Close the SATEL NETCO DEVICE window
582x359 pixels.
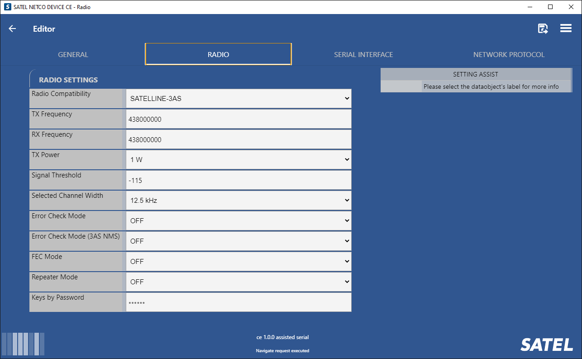(571, 7)
